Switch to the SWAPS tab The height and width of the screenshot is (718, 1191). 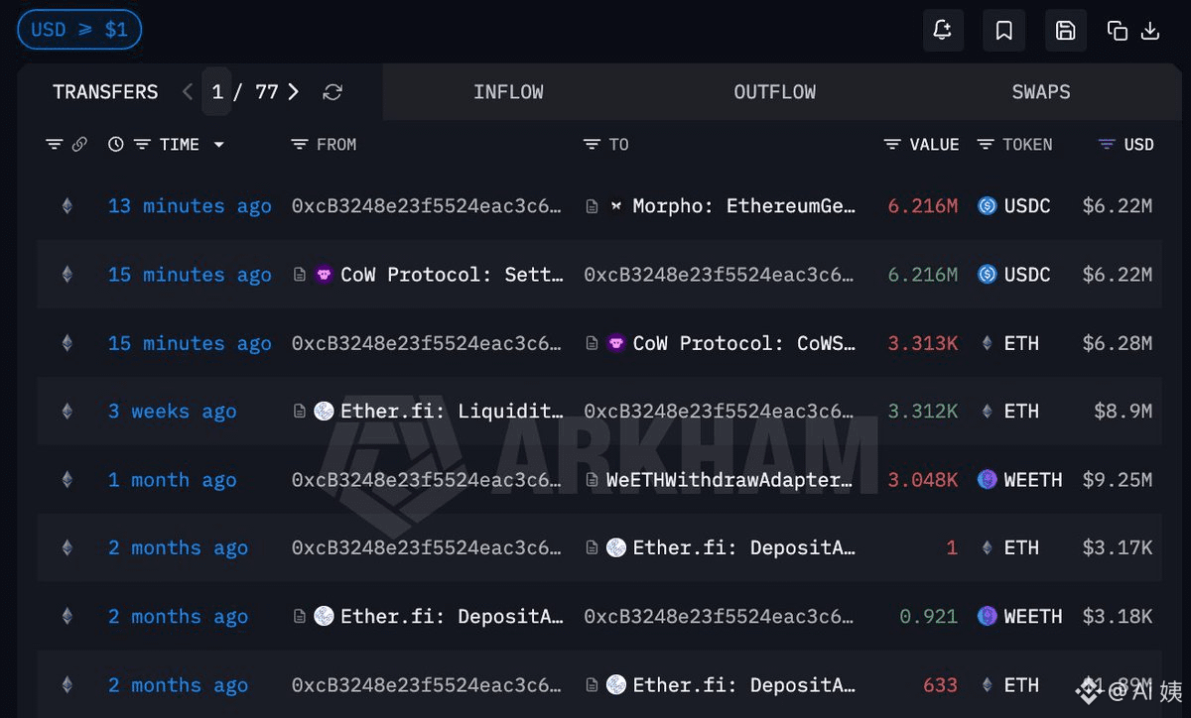point(1041,92)
